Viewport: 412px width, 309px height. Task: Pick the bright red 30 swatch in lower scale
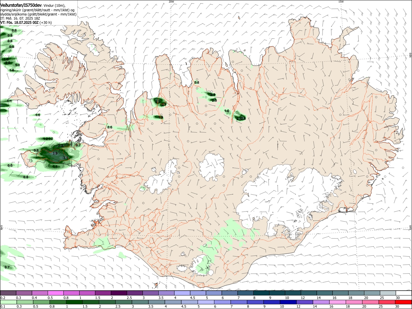tap(403, 302)
